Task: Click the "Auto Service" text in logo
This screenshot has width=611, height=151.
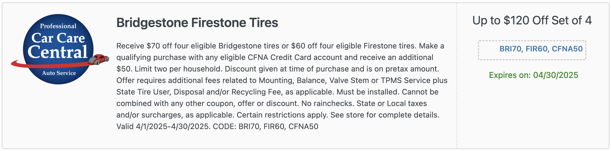Action: pos(59,73)
